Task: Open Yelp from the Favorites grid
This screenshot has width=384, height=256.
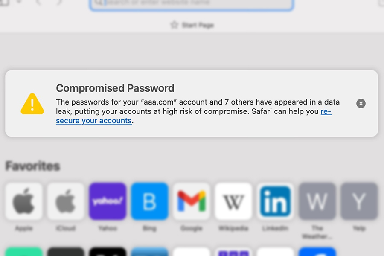Action: pyautogui.click(x=358, y=201)
